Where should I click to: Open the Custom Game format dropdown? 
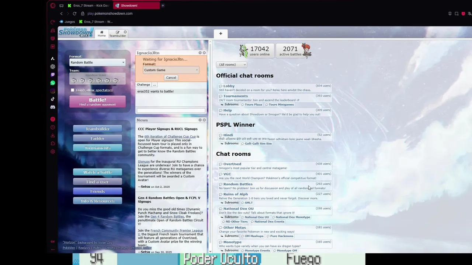[x=171, y=70]
